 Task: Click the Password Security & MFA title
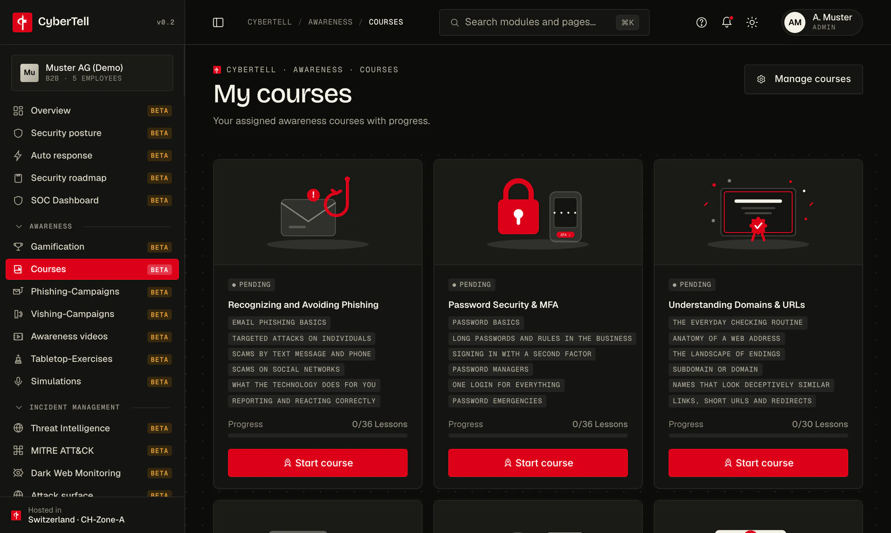pos(503,305)
